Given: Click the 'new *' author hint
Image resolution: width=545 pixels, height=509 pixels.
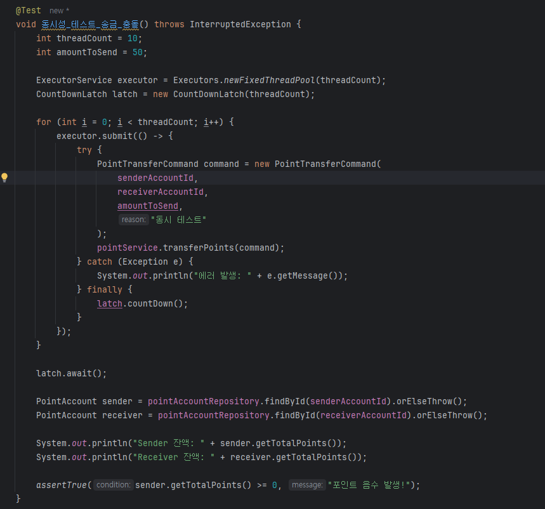Looking at the screenshot, I should (x=60, y=11).
